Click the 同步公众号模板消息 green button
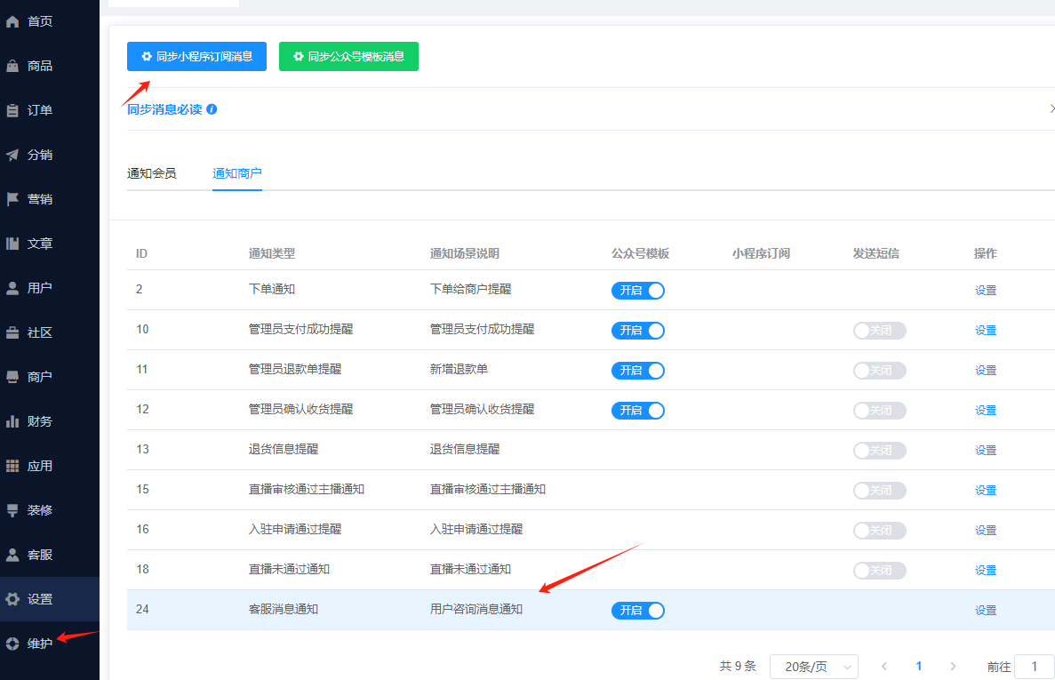This screenshot has height=680, width=1055. (348, 56)
